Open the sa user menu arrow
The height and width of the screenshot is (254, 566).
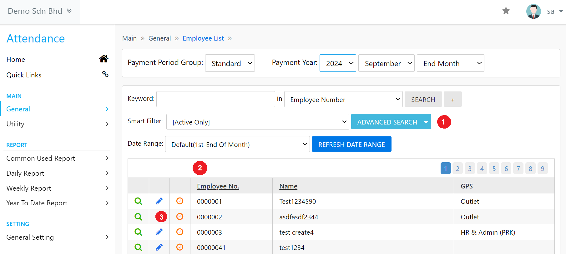561,11
